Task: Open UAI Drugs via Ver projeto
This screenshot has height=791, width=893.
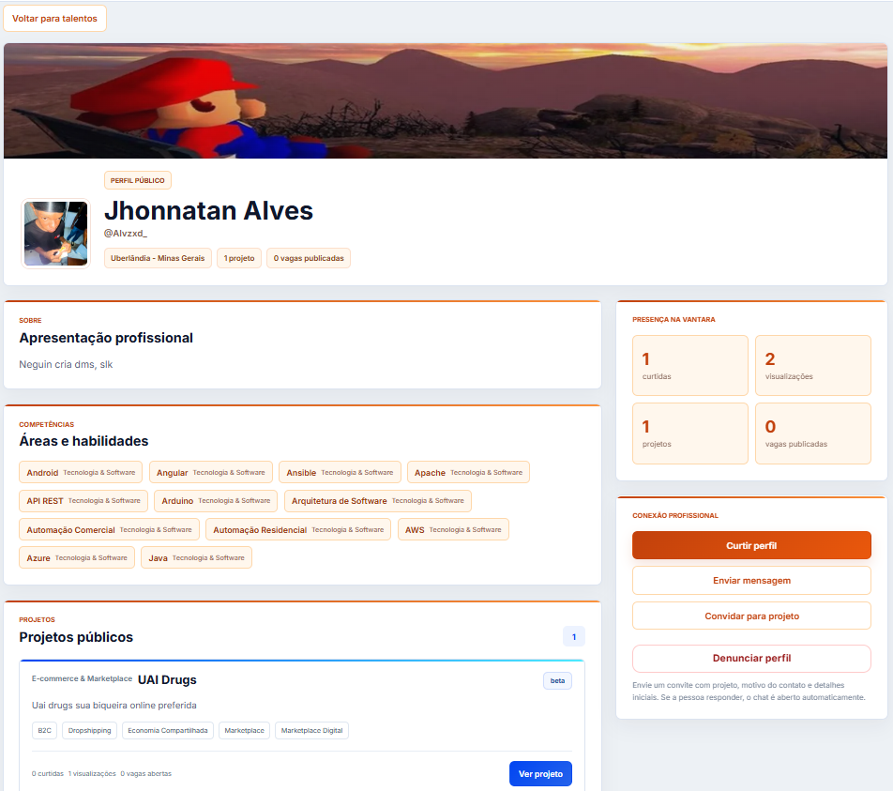Action: pos(540,773)
